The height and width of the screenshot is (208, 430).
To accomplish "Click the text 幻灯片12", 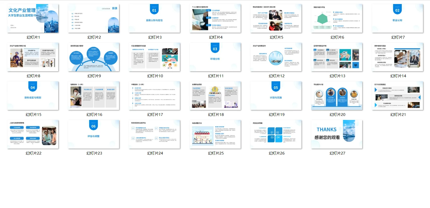I will [277, 76].
